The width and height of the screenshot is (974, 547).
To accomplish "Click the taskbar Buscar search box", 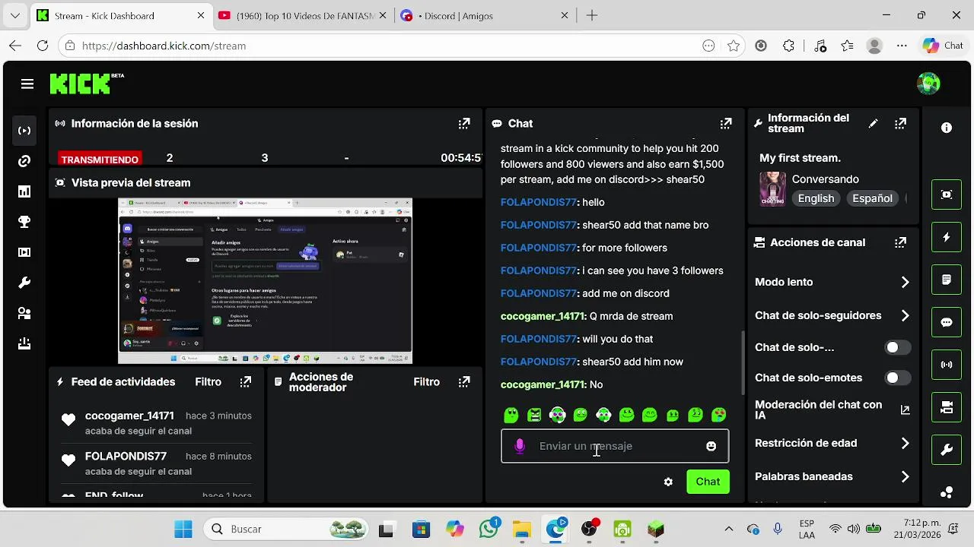I will 288,529.
